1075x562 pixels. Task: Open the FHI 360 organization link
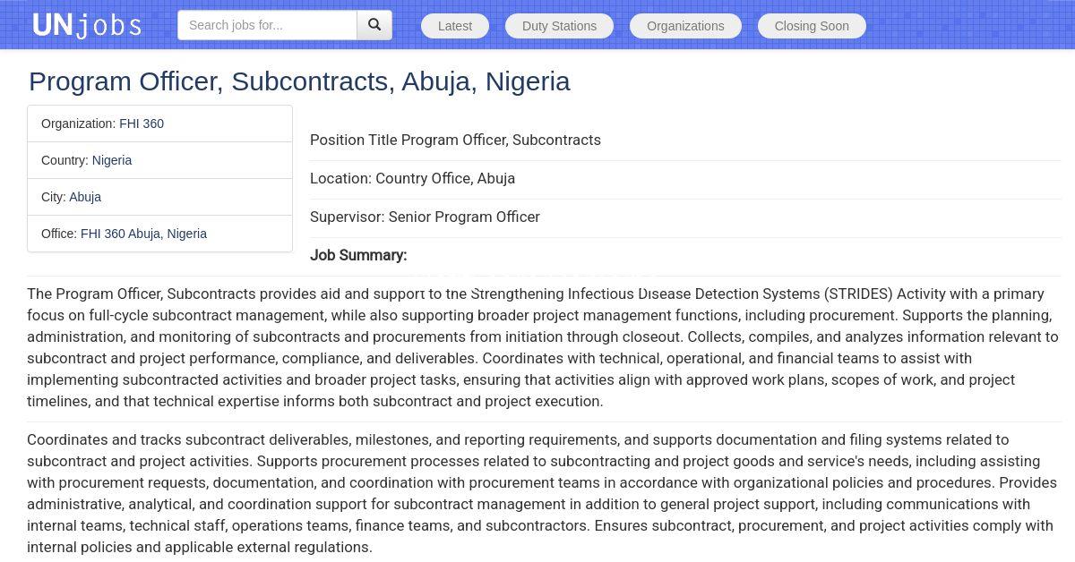click(142, 123)
